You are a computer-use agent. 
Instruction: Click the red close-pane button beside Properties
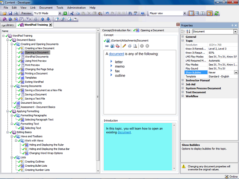pos(178,24)
